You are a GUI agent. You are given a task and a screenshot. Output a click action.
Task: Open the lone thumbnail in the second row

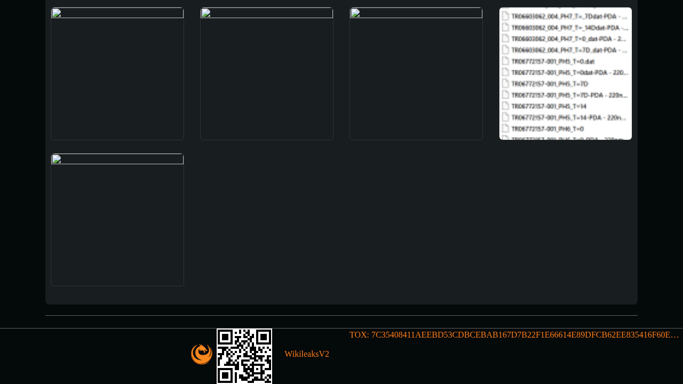[x=117, y=220]
